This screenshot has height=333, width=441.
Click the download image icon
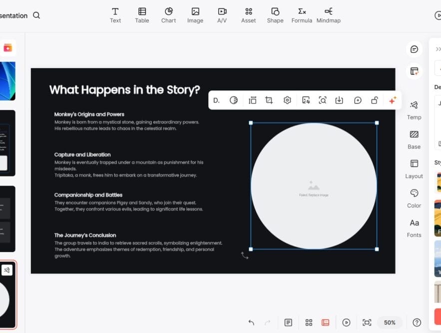coord(339,100)
